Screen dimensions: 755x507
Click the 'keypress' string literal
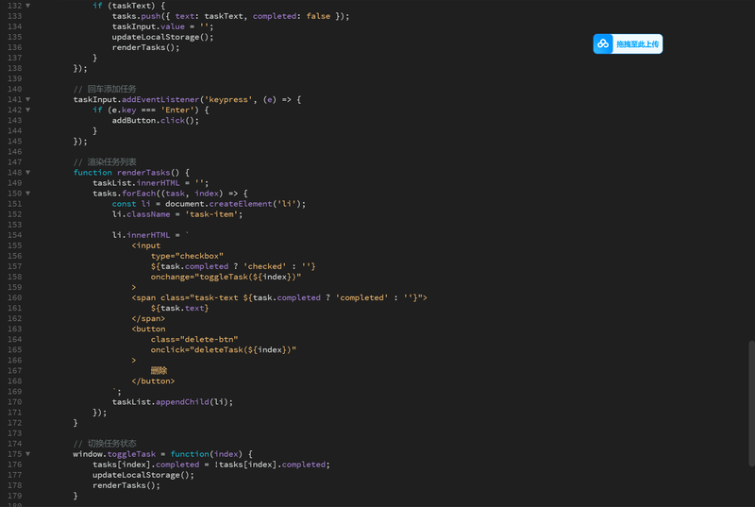(228, 100)
